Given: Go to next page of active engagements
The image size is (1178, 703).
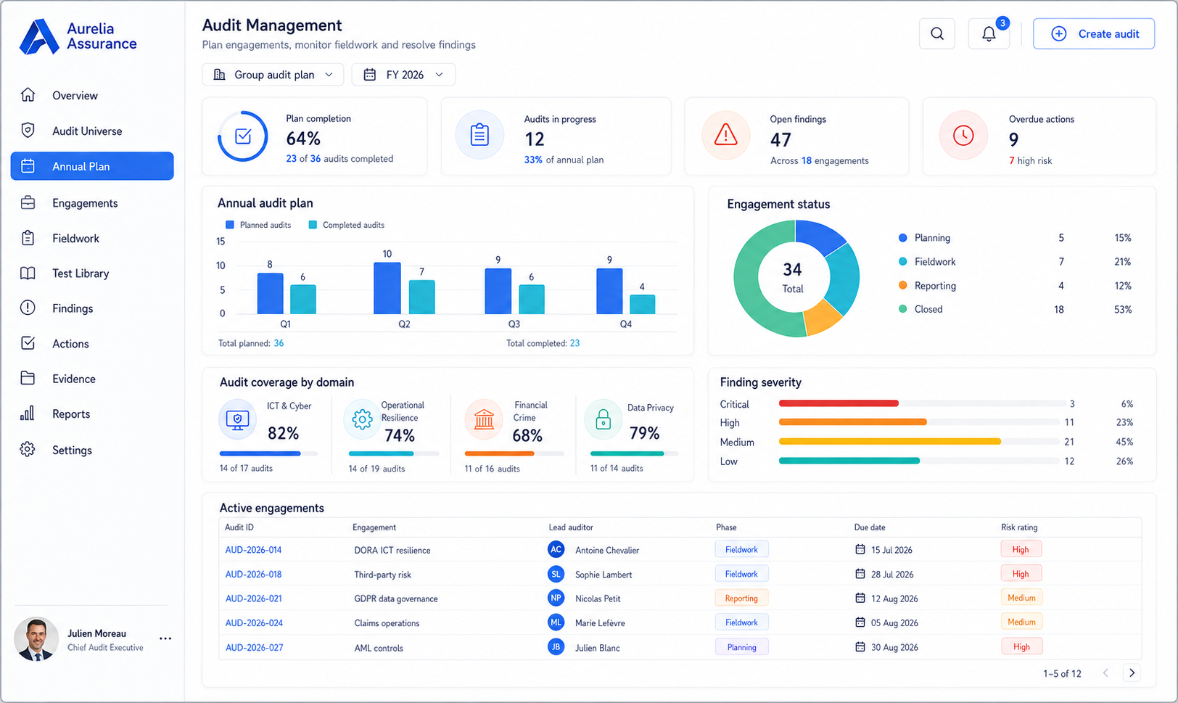Looking at the screenshot, I should pyautogui.click(x=1132, y=673).
